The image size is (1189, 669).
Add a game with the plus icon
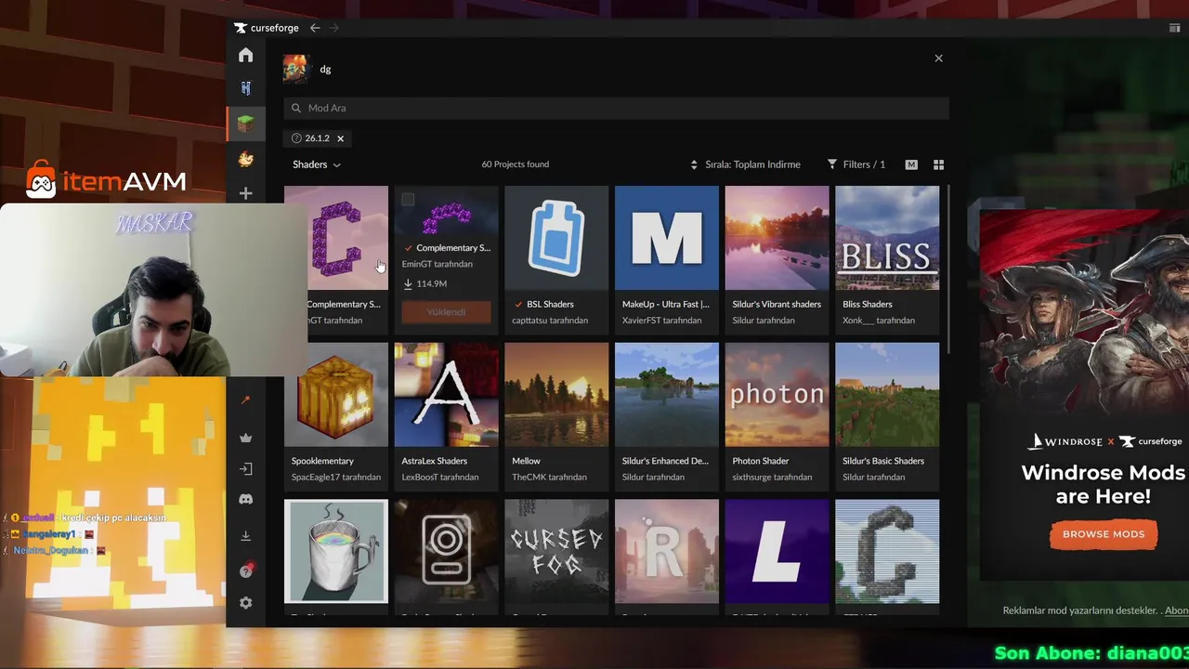(x=245, y=193)
